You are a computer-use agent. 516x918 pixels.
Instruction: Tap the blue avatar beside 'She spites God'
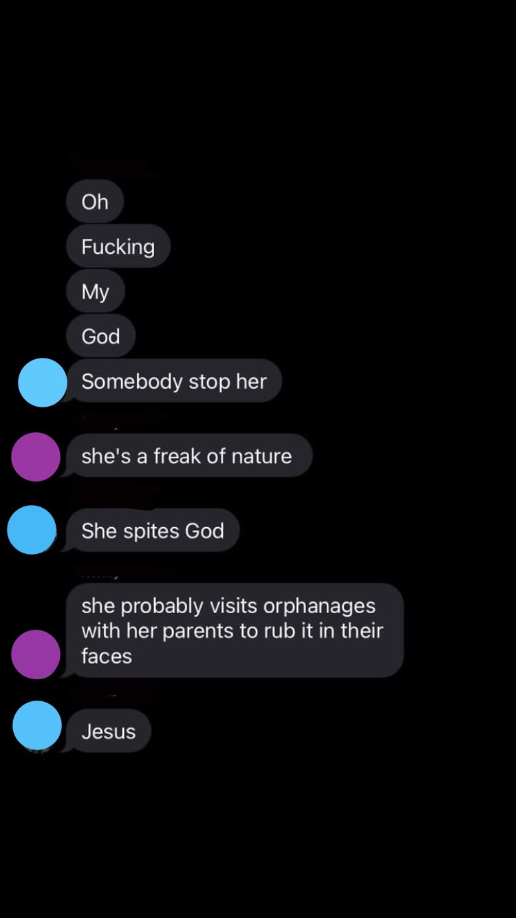click(32, 530)
